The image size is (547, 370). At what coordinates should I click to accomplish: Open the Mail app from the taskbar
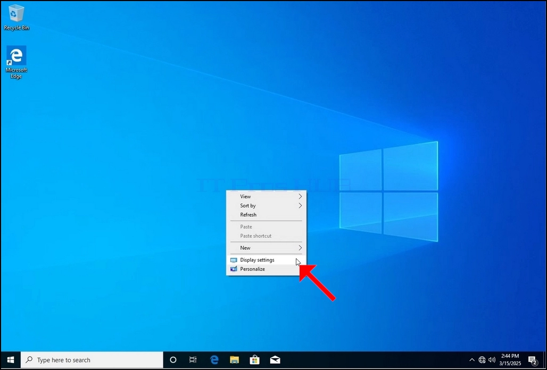tap(275, 360)
